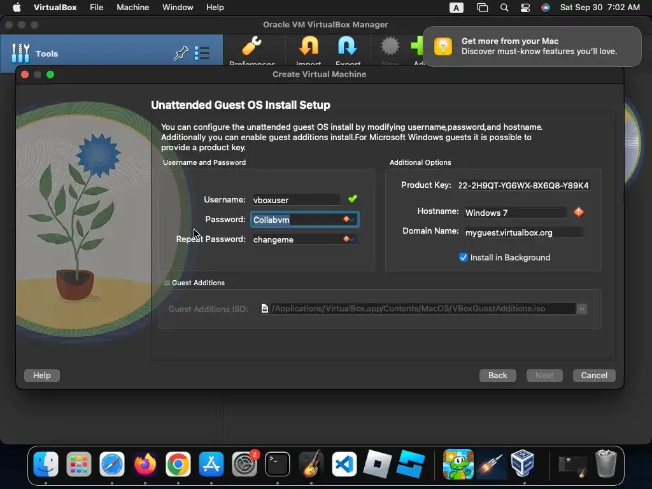Click the pin icon next to Tools

tap(181, 53)
